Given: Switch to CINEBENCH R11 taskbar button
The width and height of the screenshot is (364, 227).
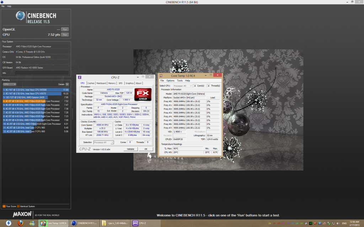Looking at the screenshot, I should coord(84,223).
